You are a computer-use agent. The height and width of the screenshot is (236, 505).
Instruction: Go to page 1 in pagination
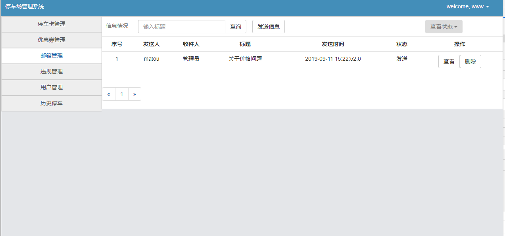click(x=121, y=94)
